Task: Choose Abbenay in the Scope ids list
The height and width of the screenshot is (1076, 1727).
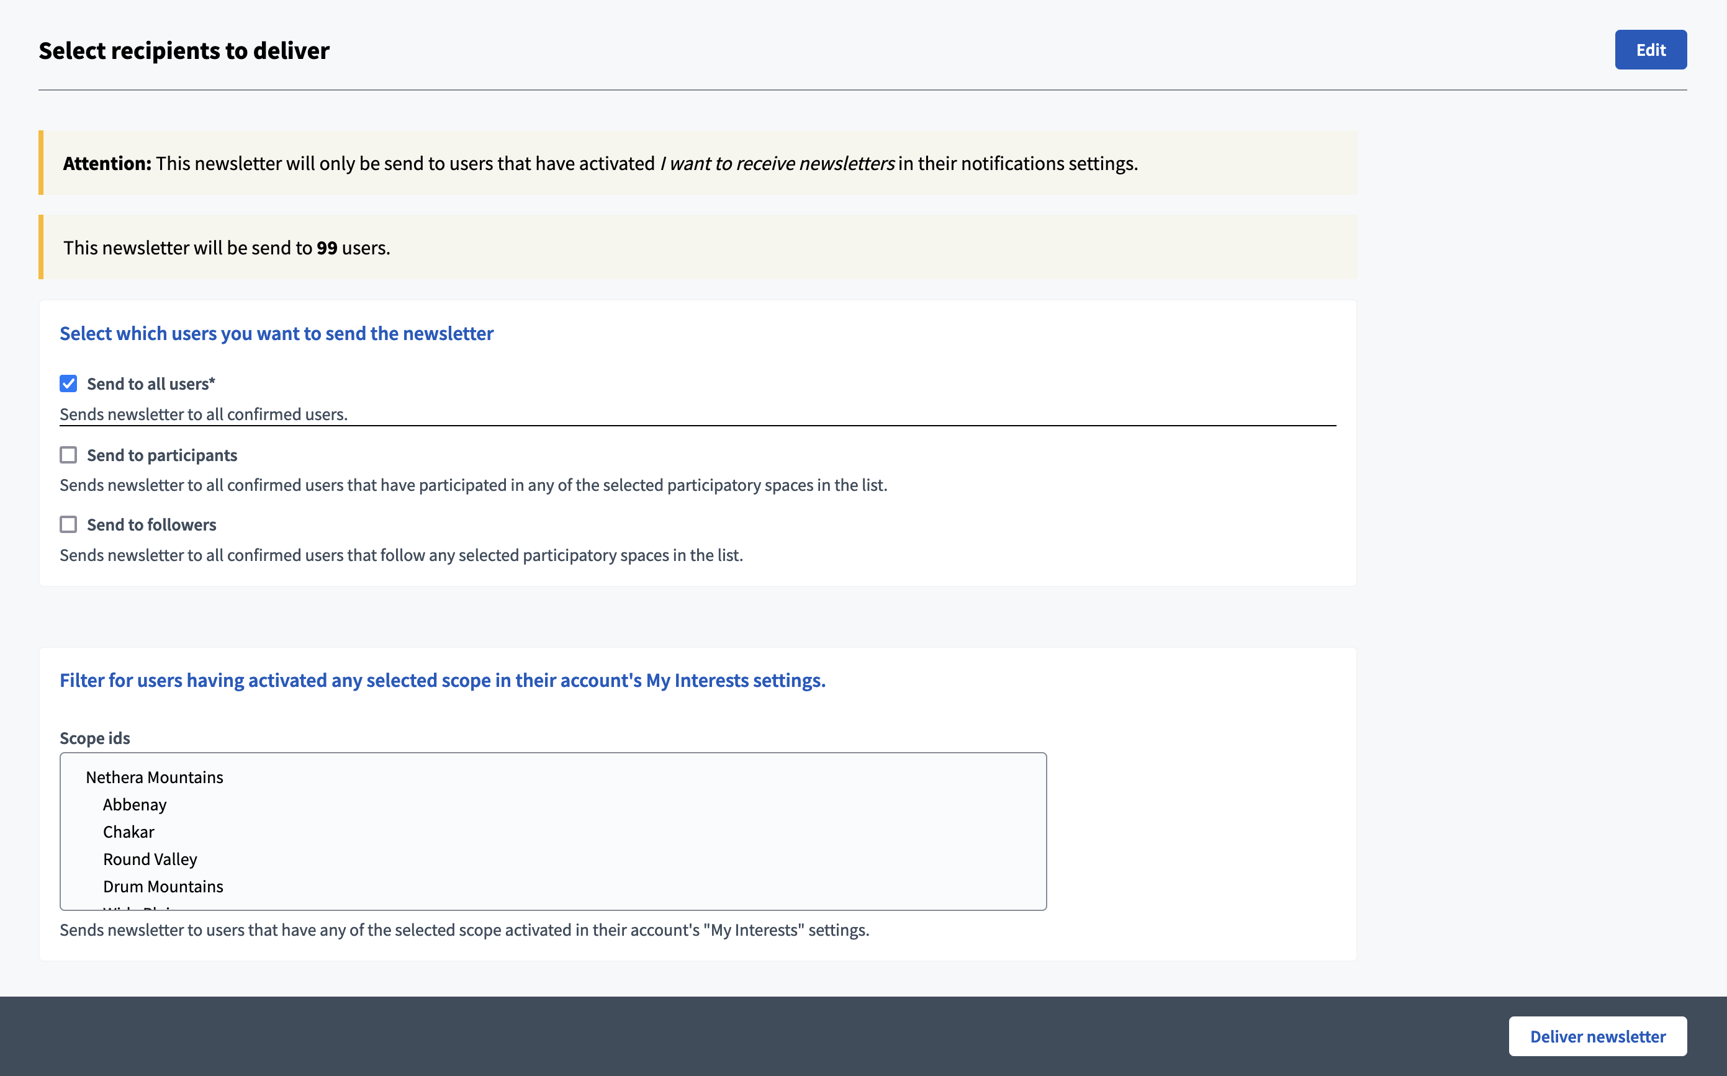Action: [x=135, y=804]
